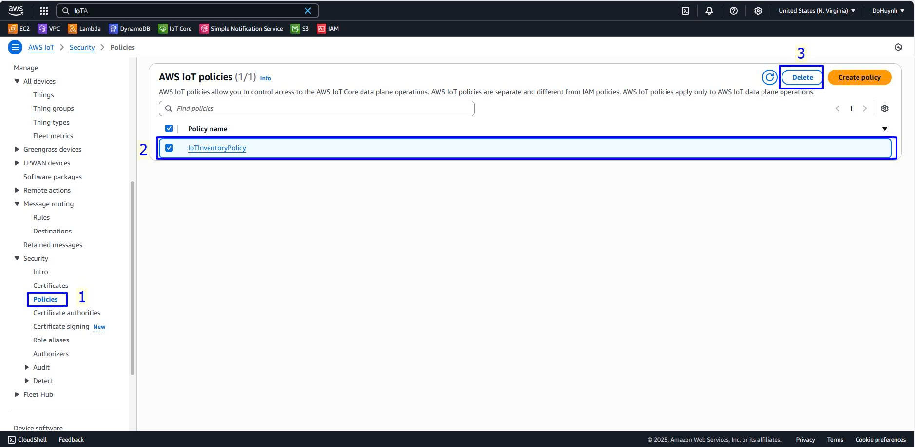The width and height of the screenshot is (915, 447).
Task: Open the help question mark icon
Action: point(733,11)
